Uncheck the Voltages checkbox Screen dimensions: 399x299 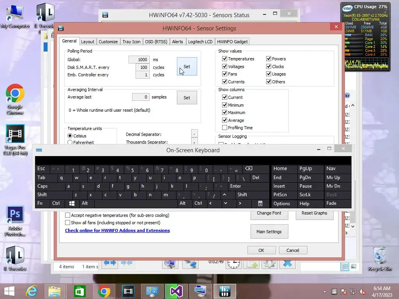click(x=224, y=66)
